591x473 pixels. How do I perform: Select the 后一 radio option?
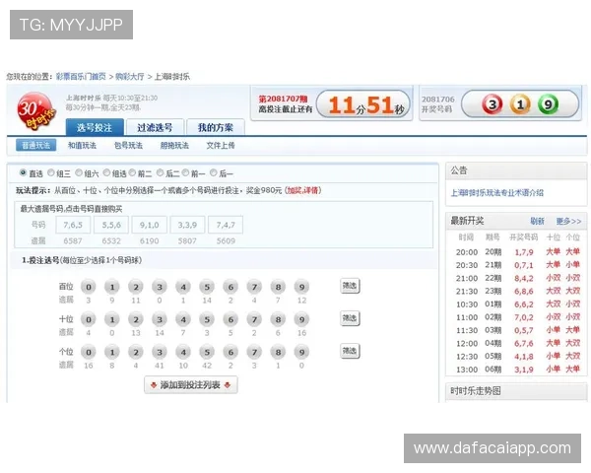pos(214,172)
